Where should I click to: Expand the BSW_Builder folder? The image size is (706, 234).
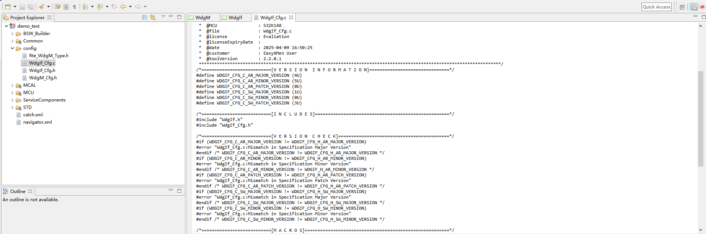pos(12,34)
